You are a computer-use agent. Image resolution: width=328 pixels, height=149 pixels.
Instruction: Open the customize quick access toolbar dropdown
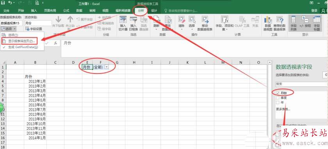(x=43, y=3)
